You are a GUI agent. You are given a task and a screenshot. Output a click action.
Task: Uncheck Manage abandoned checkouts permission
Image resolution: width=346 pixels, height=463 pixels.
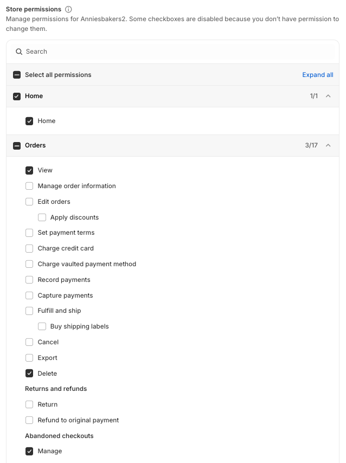pyautogui.click(x=29, y=451)
